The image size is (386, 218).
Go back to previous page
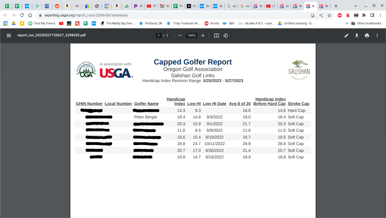pos(5,15)
